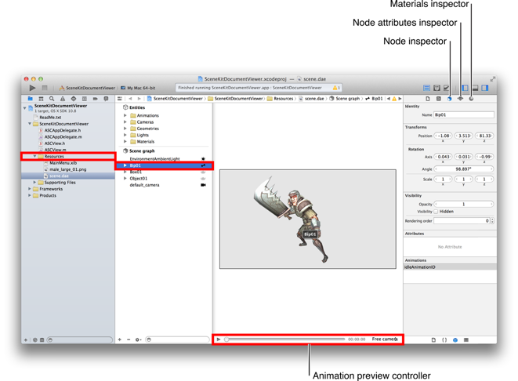Click the related items icon in jump bar
Viewport: 518px width, 381px height.
click(x=120, y=99)
